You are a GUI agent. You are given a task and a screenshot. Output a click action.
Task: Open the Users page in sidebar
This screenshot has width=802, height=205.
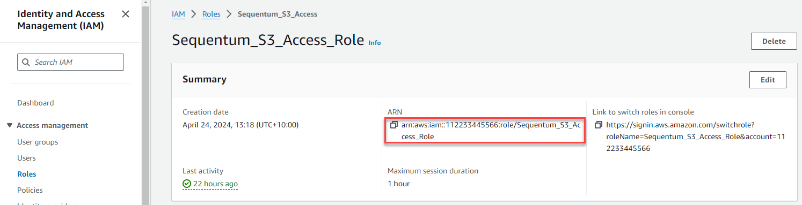click(x=27, y=158)
